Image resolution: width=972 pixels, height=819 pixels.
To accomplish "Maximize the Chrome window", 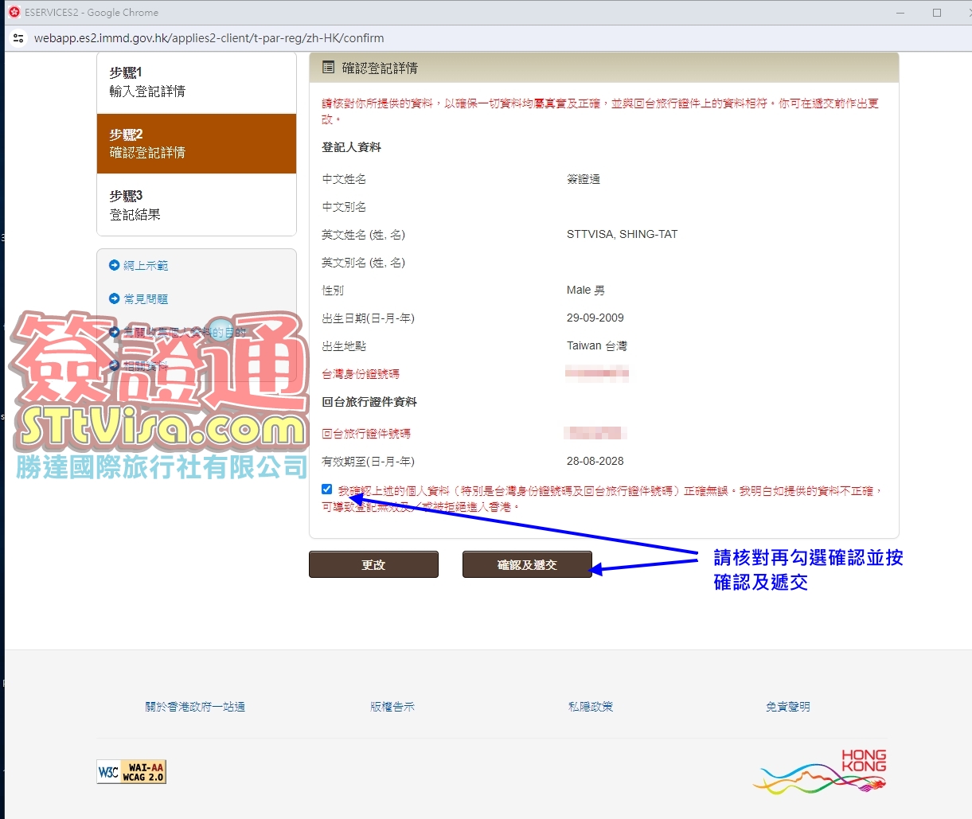I will (937, 12).
